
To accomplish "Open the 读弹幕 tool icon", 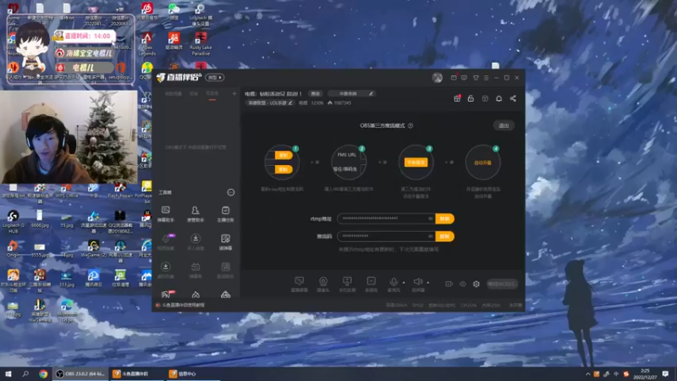I will coord(225,242).
